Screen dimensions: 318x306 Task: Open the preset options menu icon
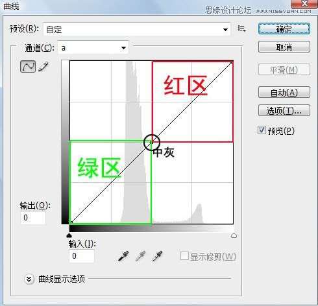click(241, 29)
